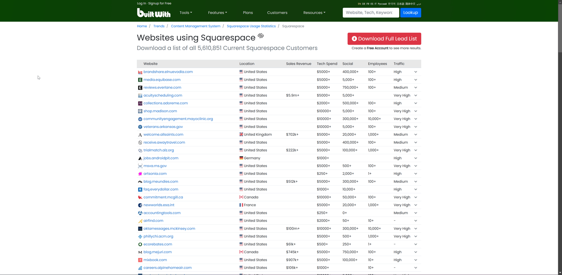Click favicon of media.equibase.com row
This screenshot has height=275, width=562.
pos(140,80)
